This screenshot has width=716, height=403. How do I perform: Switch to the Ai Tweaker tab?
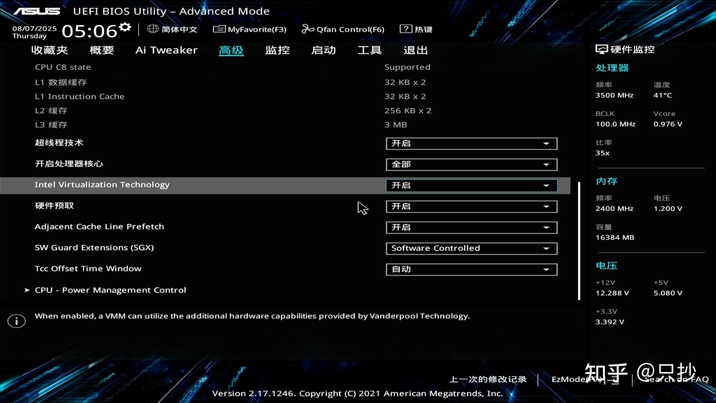[166, 50]
